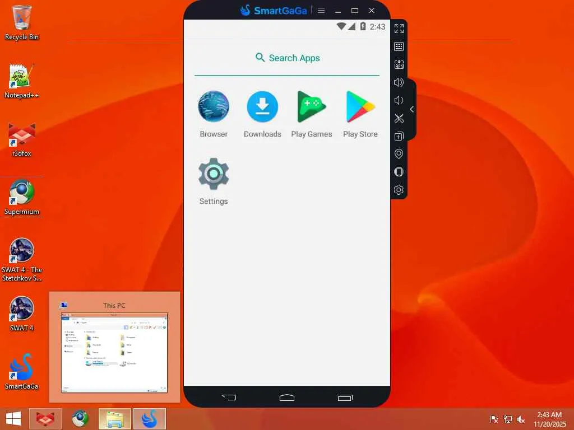Lower volume with the volume down icon

(399, 100)
